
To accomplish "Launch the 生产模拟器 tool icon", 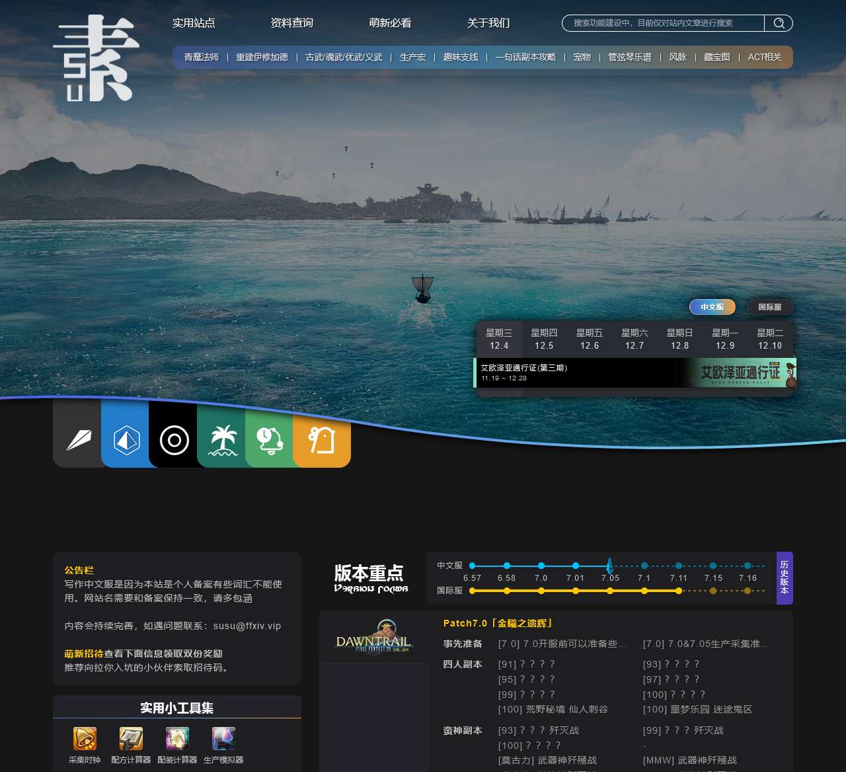I will click(x=223, y=738).
